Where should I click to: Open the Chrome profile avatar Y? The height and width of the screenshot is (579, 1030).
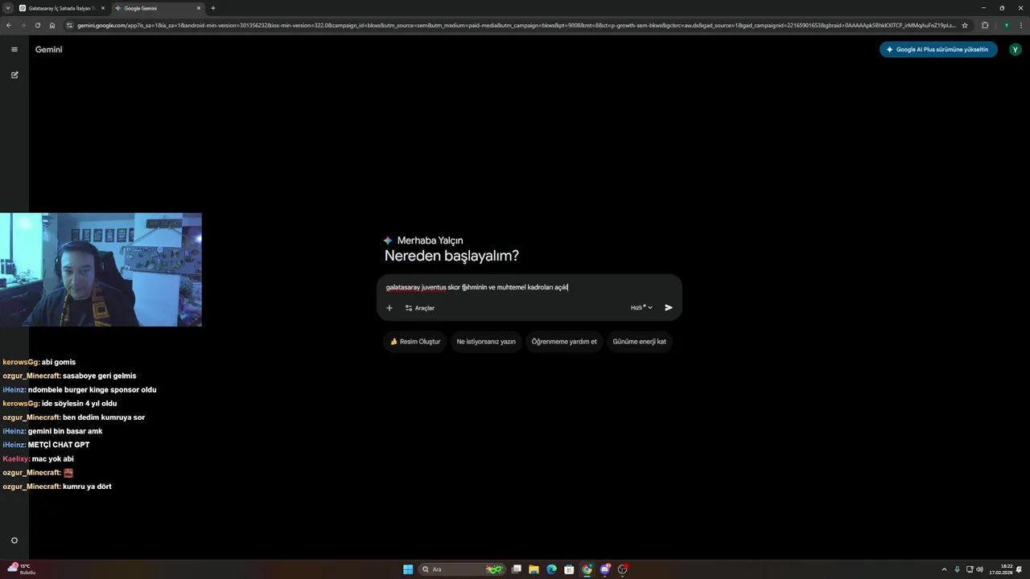1006,25
